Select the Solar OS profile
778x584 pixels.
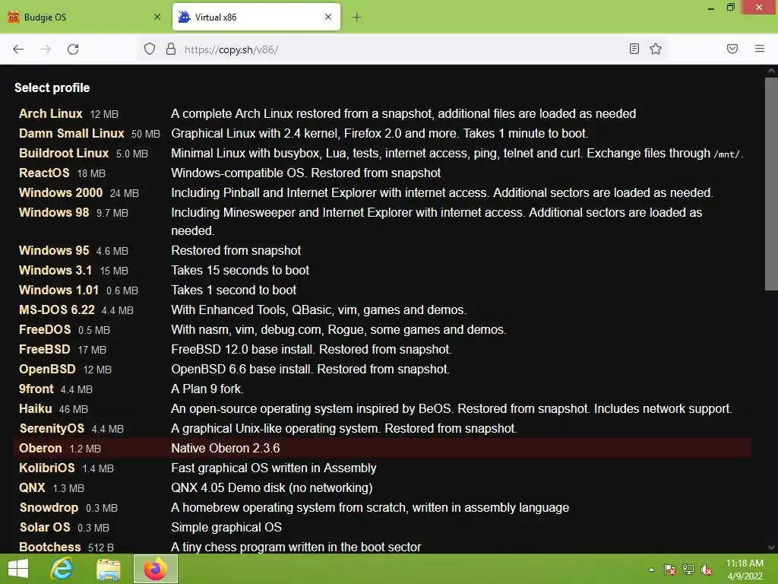pos(45,528)
